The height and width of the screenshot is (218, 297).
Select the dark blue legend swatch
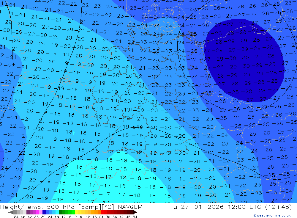[x=44, y=212]
